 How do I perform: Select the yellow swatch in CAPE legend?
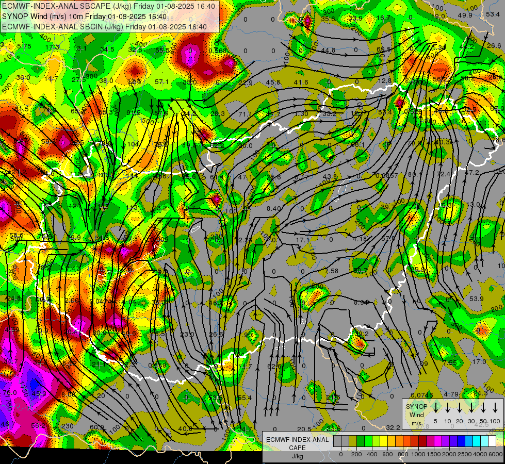tap(384, 441)
